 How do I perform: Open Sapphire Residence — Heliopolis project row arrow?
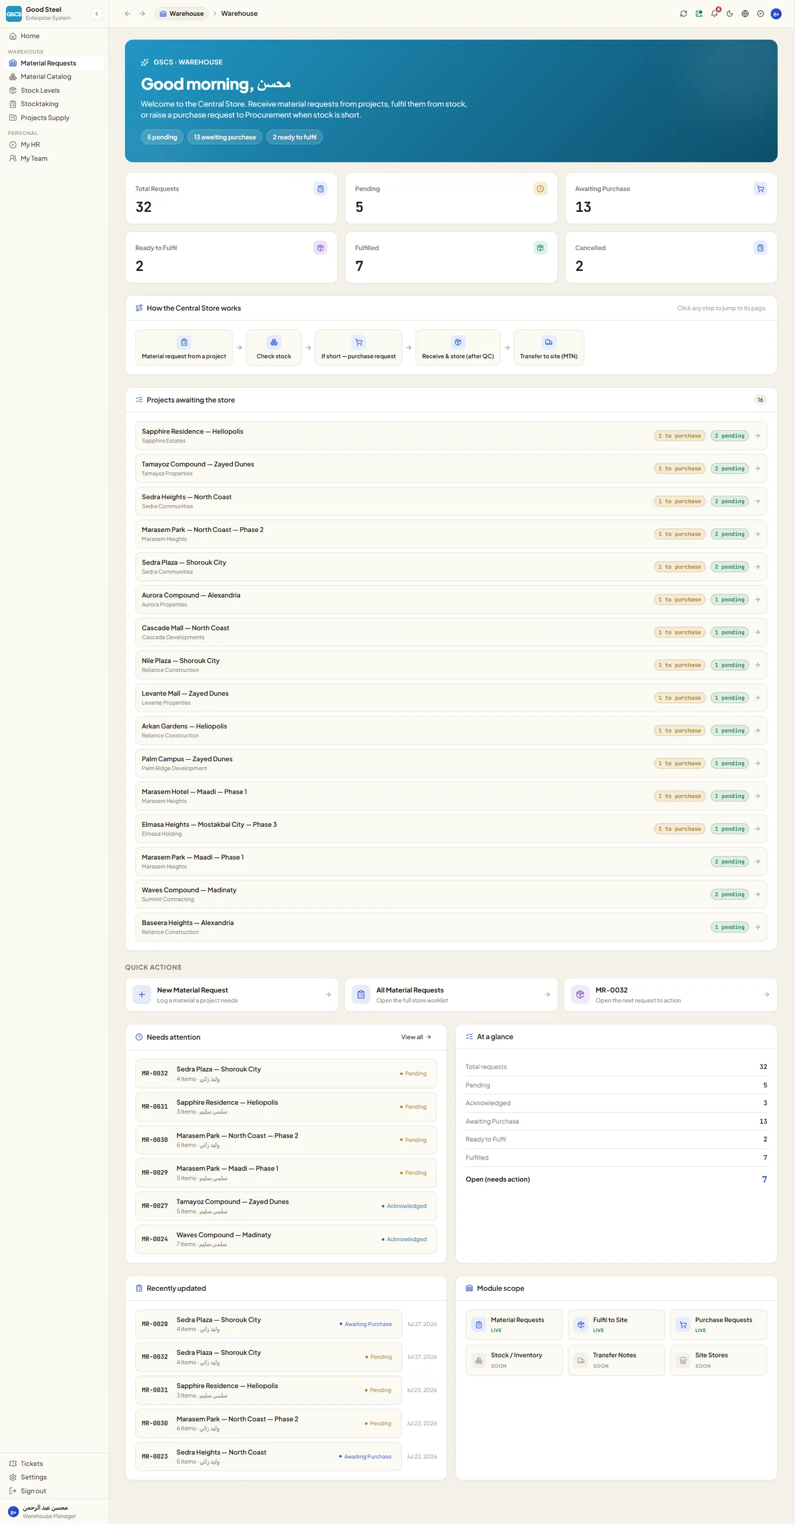point(757,436)
